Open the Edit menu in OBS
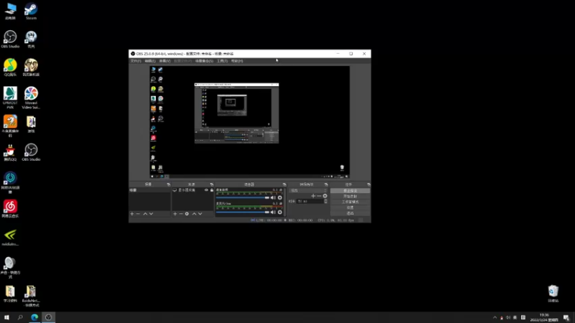575x323 pixels. click(150, 61)
